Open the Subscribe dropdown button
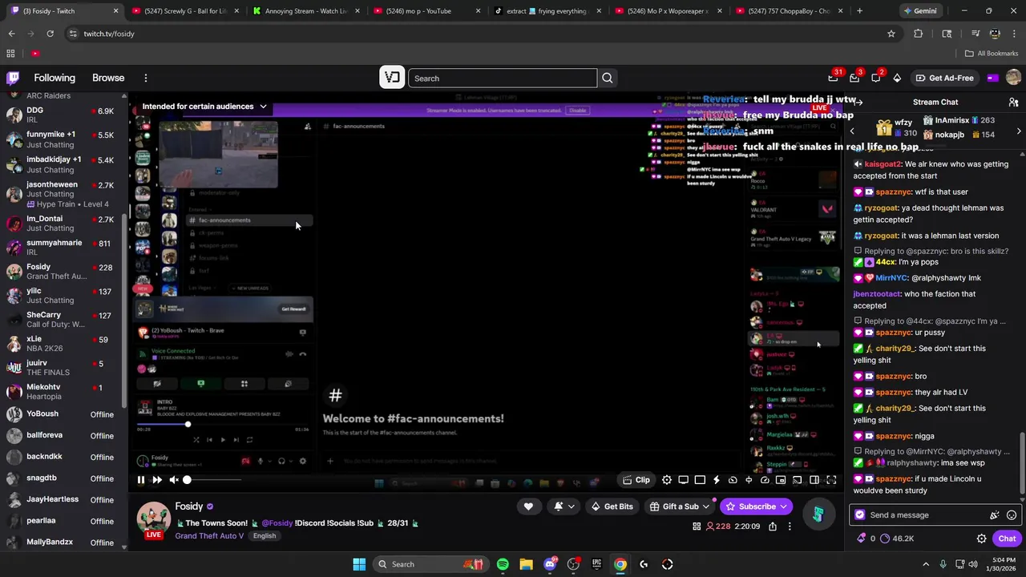This screenshot has width=1026, height=577. (756, 506)
